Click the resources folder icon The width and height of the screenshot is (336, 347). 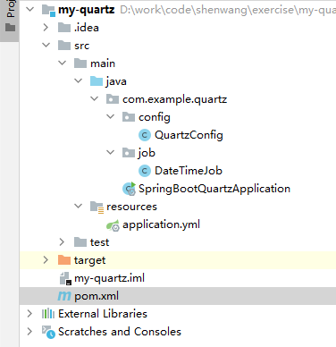coord(97,207)
